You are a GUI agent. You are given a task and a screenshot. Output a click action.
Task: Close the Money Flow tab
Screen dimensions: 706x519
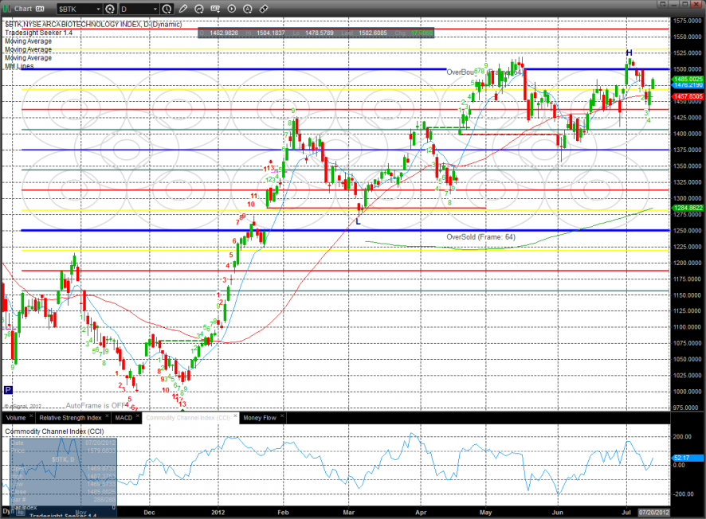coord(281,417)
